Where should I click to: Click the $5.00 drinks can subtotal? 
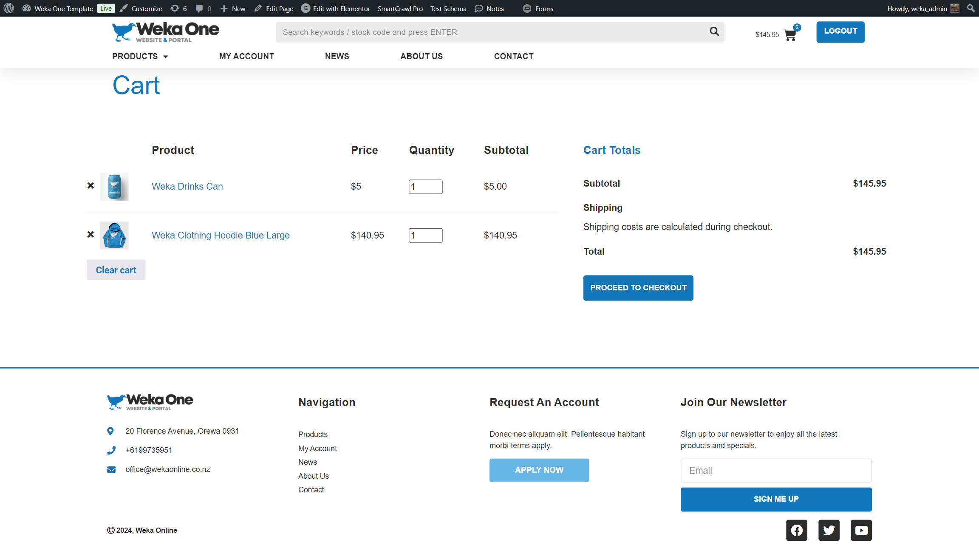point(495,186)
